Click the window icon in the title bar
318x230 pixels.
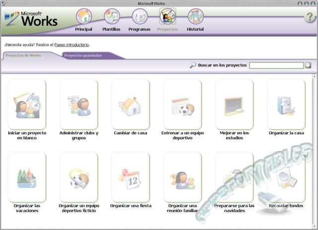(x=3, y=3)
